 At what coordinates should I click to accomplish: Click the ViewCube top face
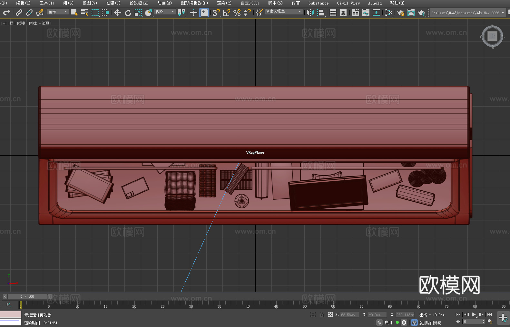[x=492, y=36]
